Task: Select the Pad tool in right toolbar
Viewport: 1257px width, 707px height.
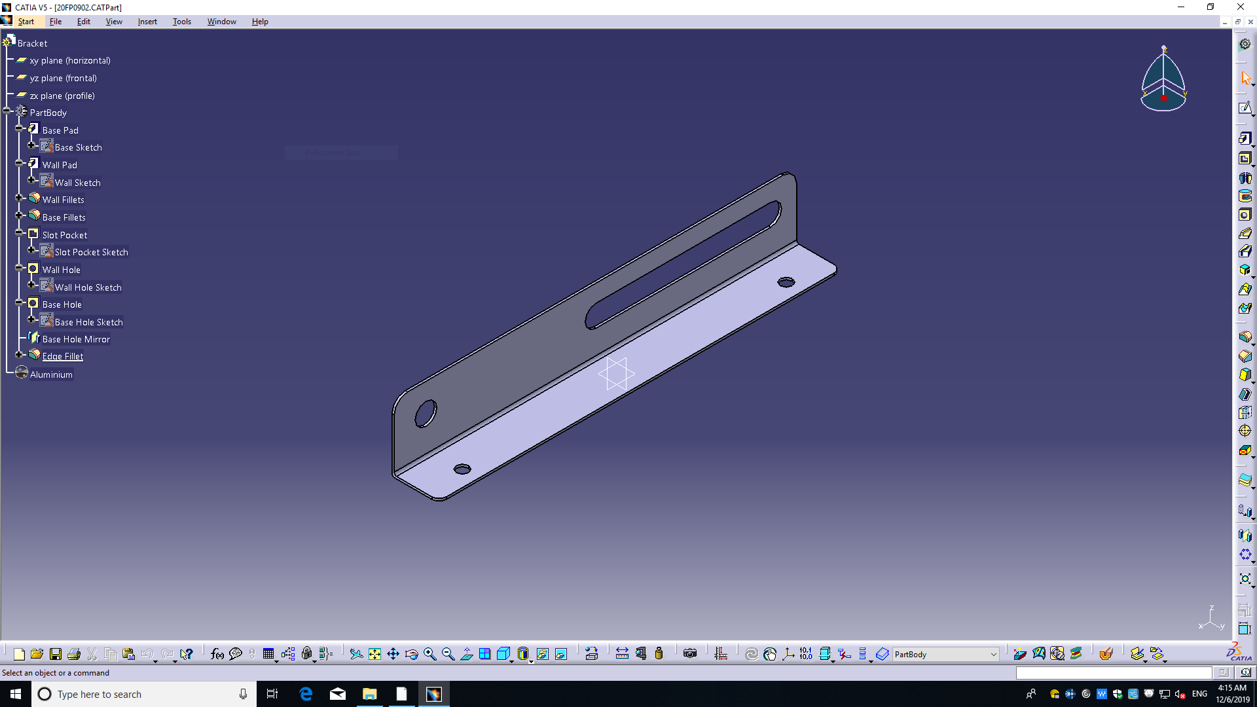Action: 1245,139
